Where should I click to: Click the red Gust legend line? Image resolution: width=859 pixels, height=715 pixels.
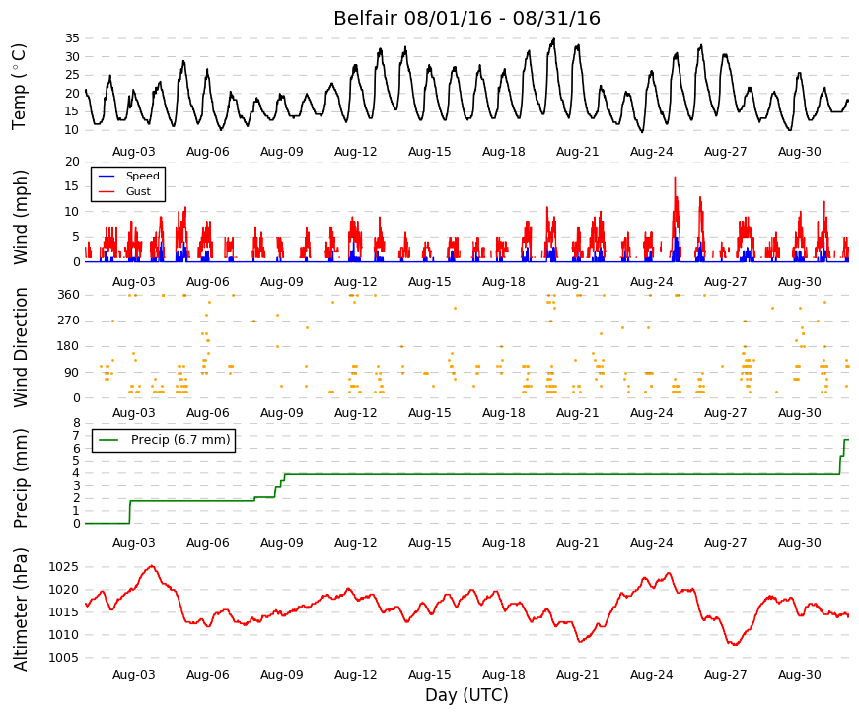click(x=107, y=191)
